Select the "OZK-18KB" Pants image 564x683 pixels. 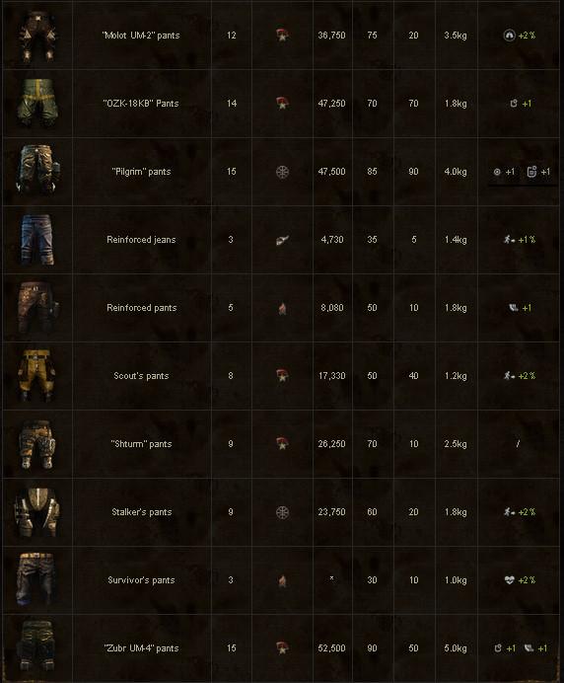click(37, 103)
